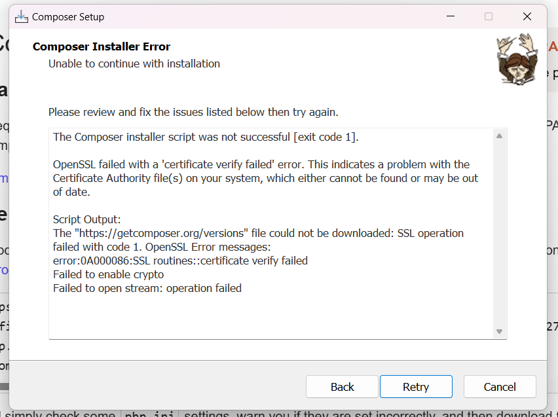Click inside the error message text box
Image resolution: width=558 pixels, height=417 pixels.
(x=262, y=314)
